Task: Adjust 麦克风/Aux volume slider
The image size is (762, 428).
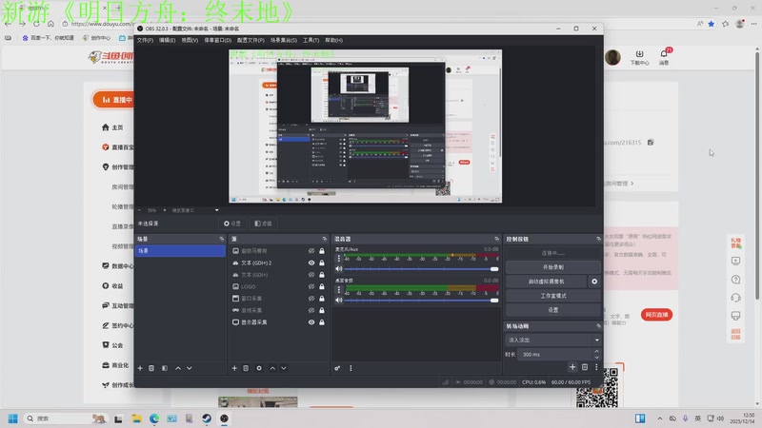Action: [x=421, y=269]
